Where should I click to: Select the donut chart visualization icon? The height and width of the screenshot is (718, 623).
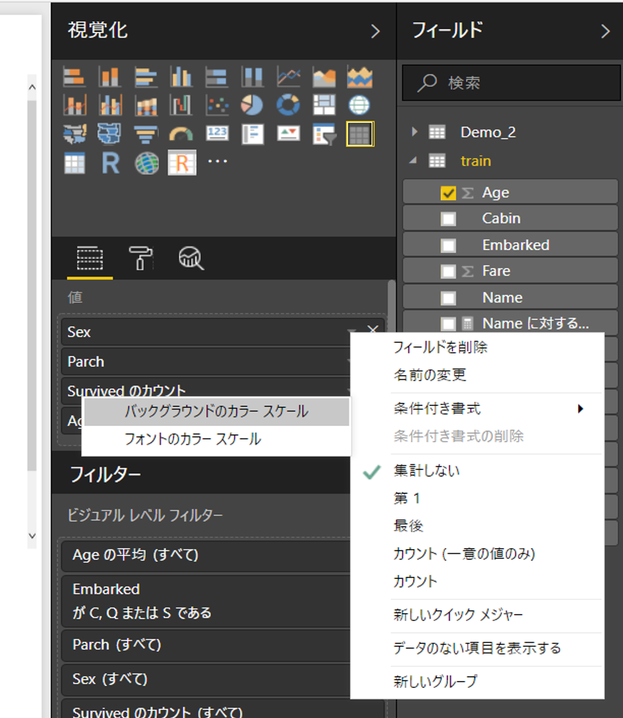click(x=288, y=103)
